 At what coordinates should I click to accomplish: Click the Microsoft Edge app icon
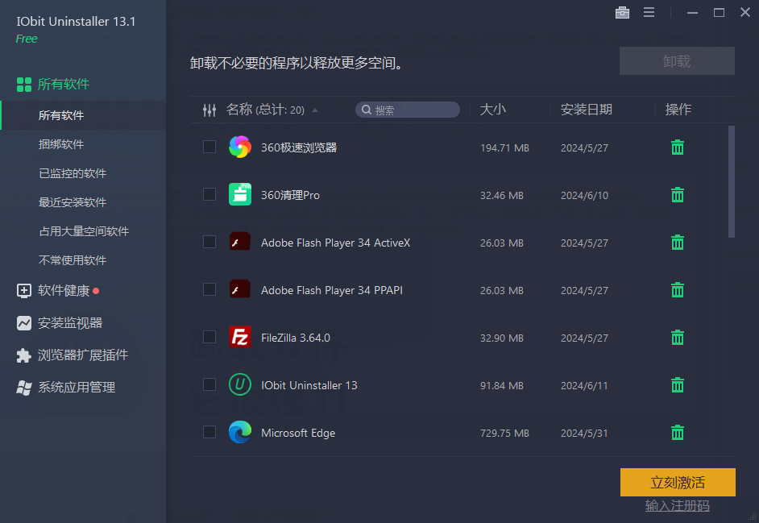(x=239, y=432)
